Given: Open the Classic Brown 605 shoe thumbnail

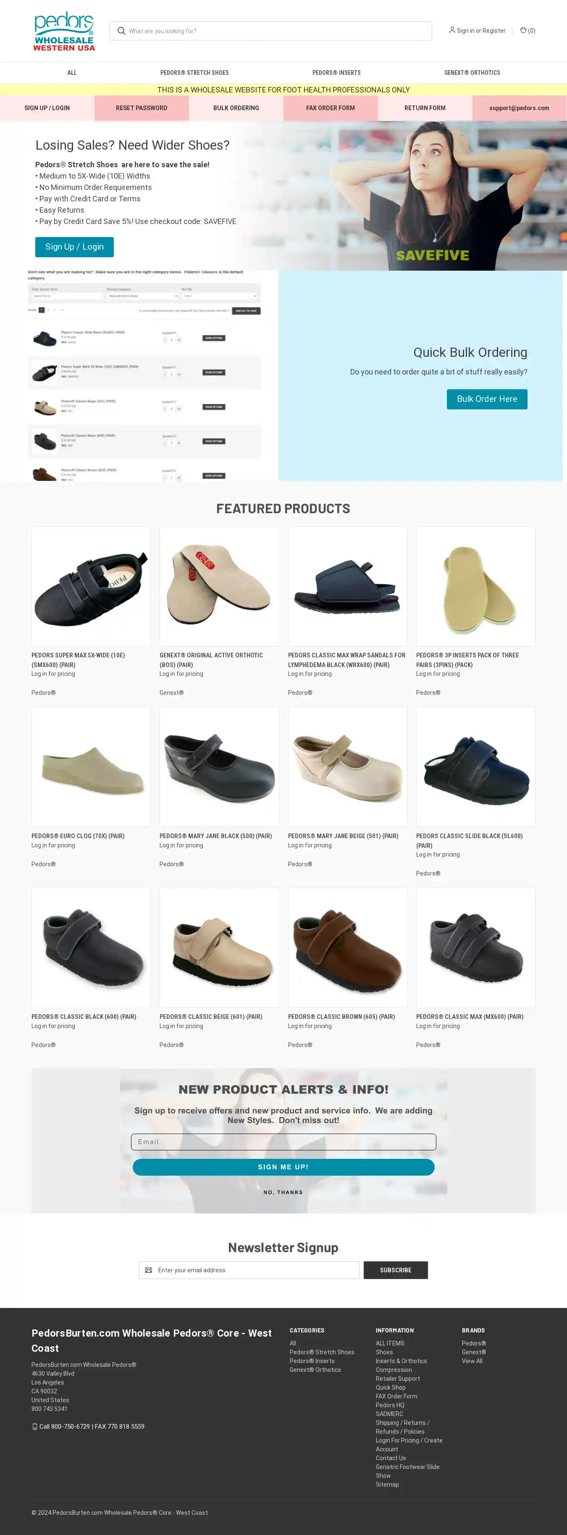Looking at the screenshot, I should point(348,947).
